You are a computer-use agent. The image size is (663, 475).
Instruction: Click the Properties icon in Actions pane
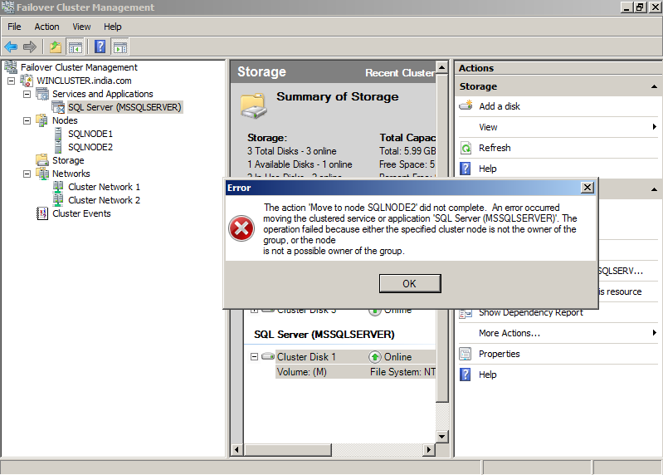[x=466, y=354]
